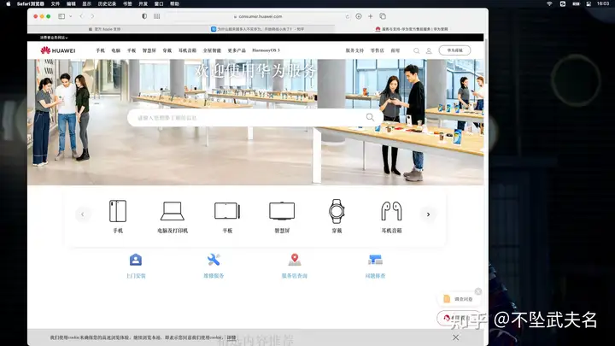Screen dimensions: 615x346
Task: Click the Wi-Fi status icon in the menu bar
Action: 549,4
